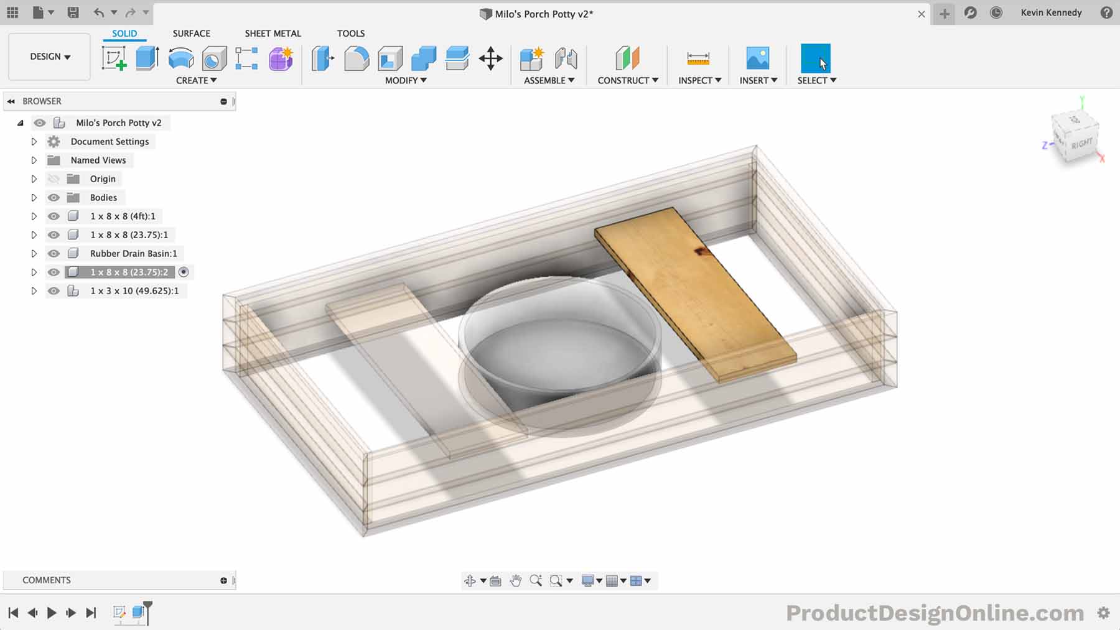This screenshot has height=630, width=1120.
Task: Open the Revolve tool
Action: point(180,58)
